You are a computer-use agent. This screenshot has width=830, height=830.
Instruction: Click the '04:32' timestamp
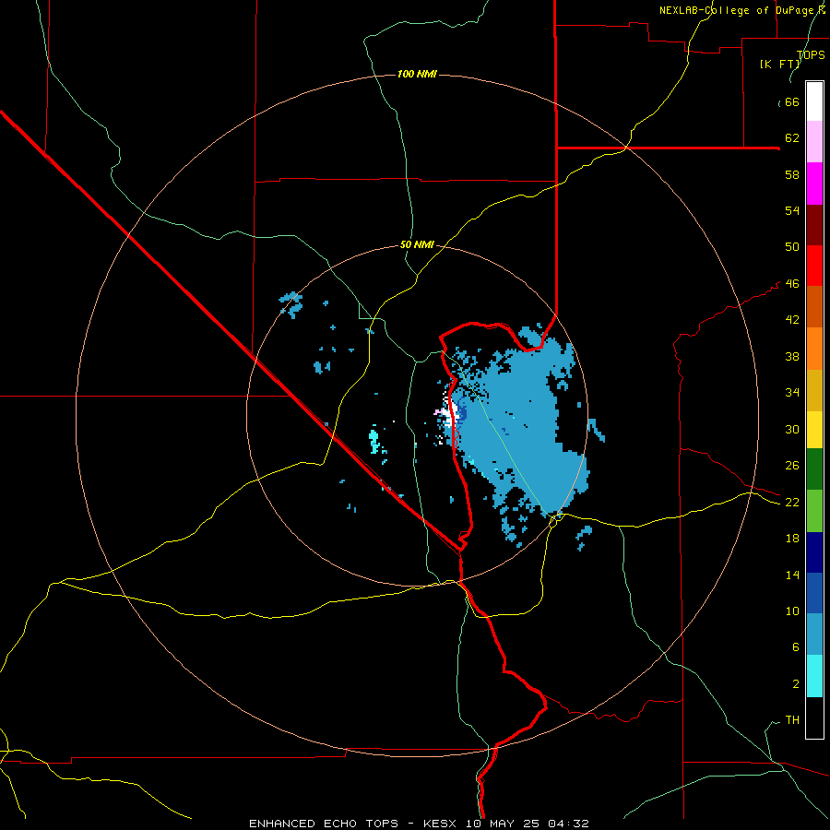click(x=568, y=824)
